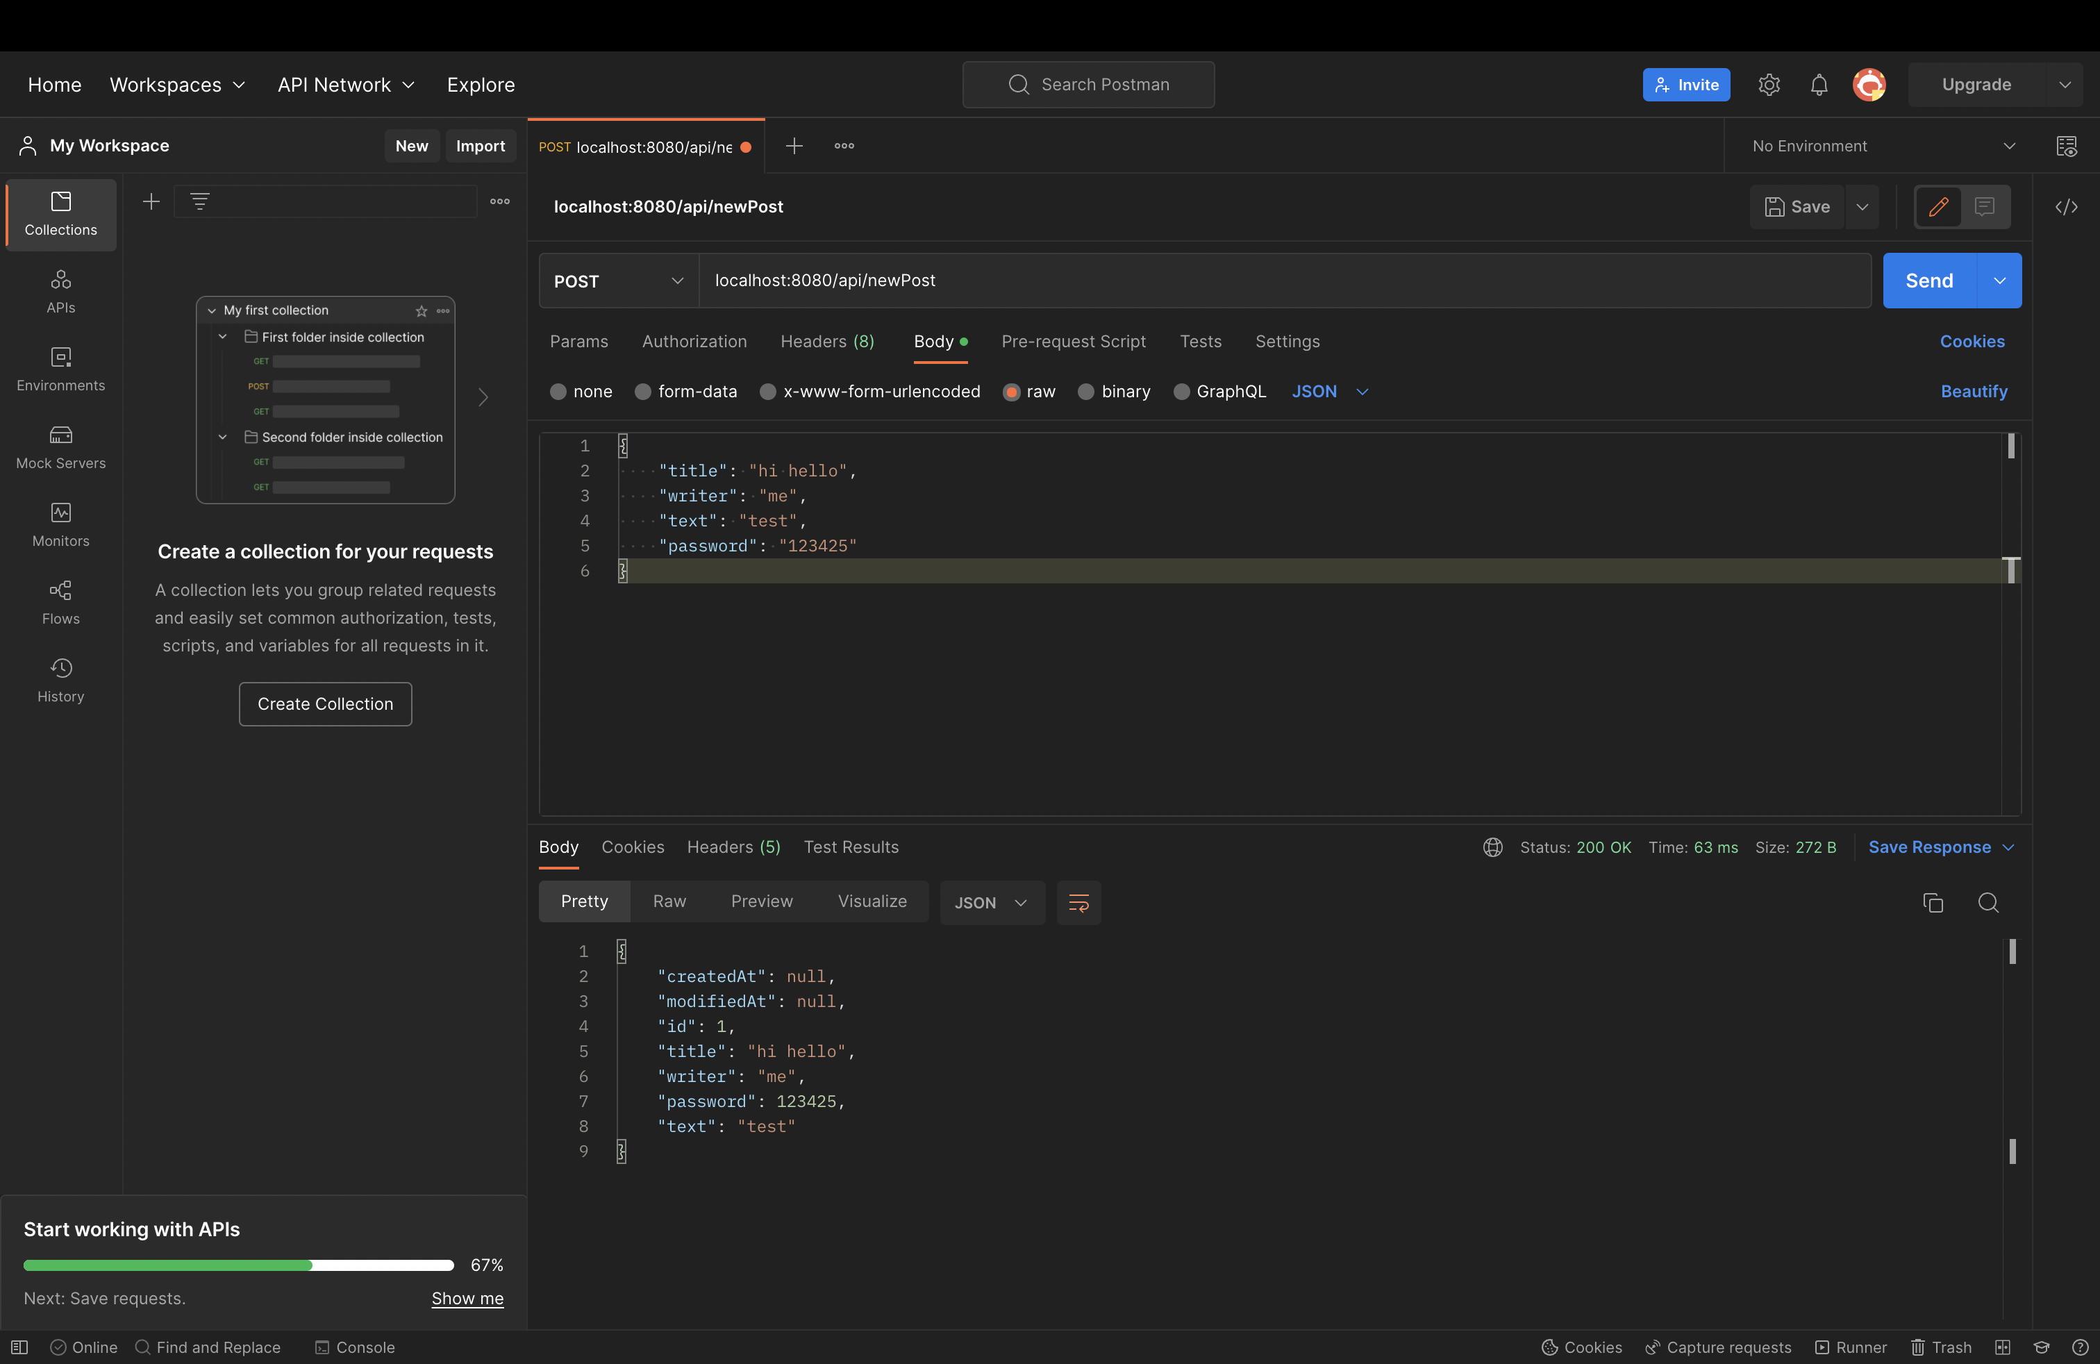Change the request body JSON format dropdown
The height and width of the screenshot is (1364, 2100).
click(x=1330, y=391)
